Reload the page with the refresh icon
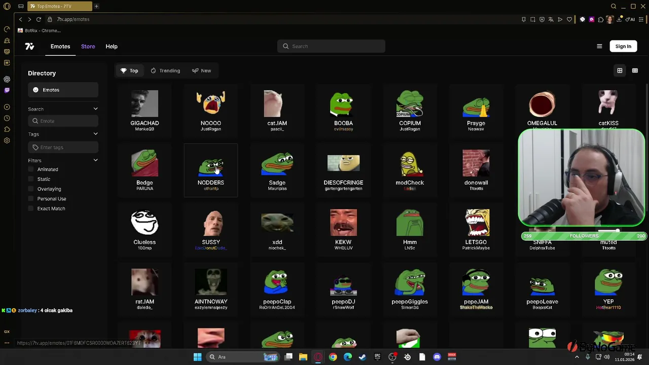The width and height of the screenshot is (649, 365). 39,19
